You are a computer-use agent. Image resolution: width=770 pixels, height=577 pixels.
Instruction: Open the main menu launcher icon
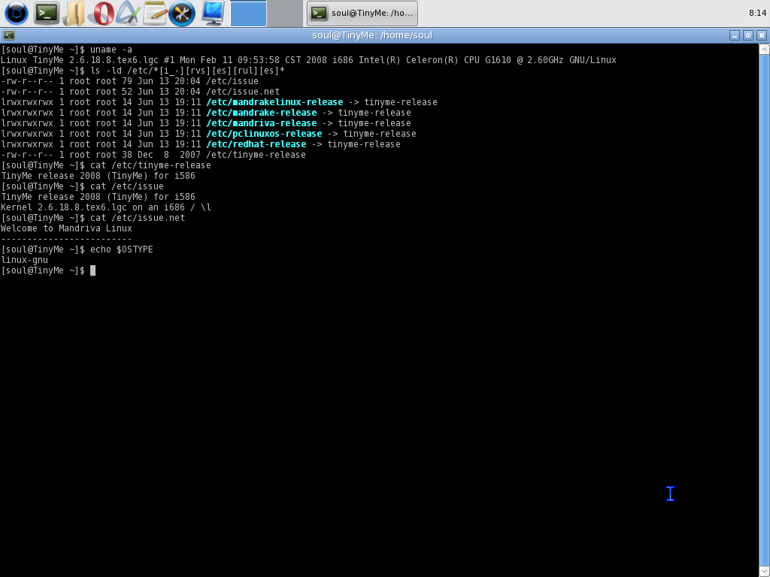(17, 14)
